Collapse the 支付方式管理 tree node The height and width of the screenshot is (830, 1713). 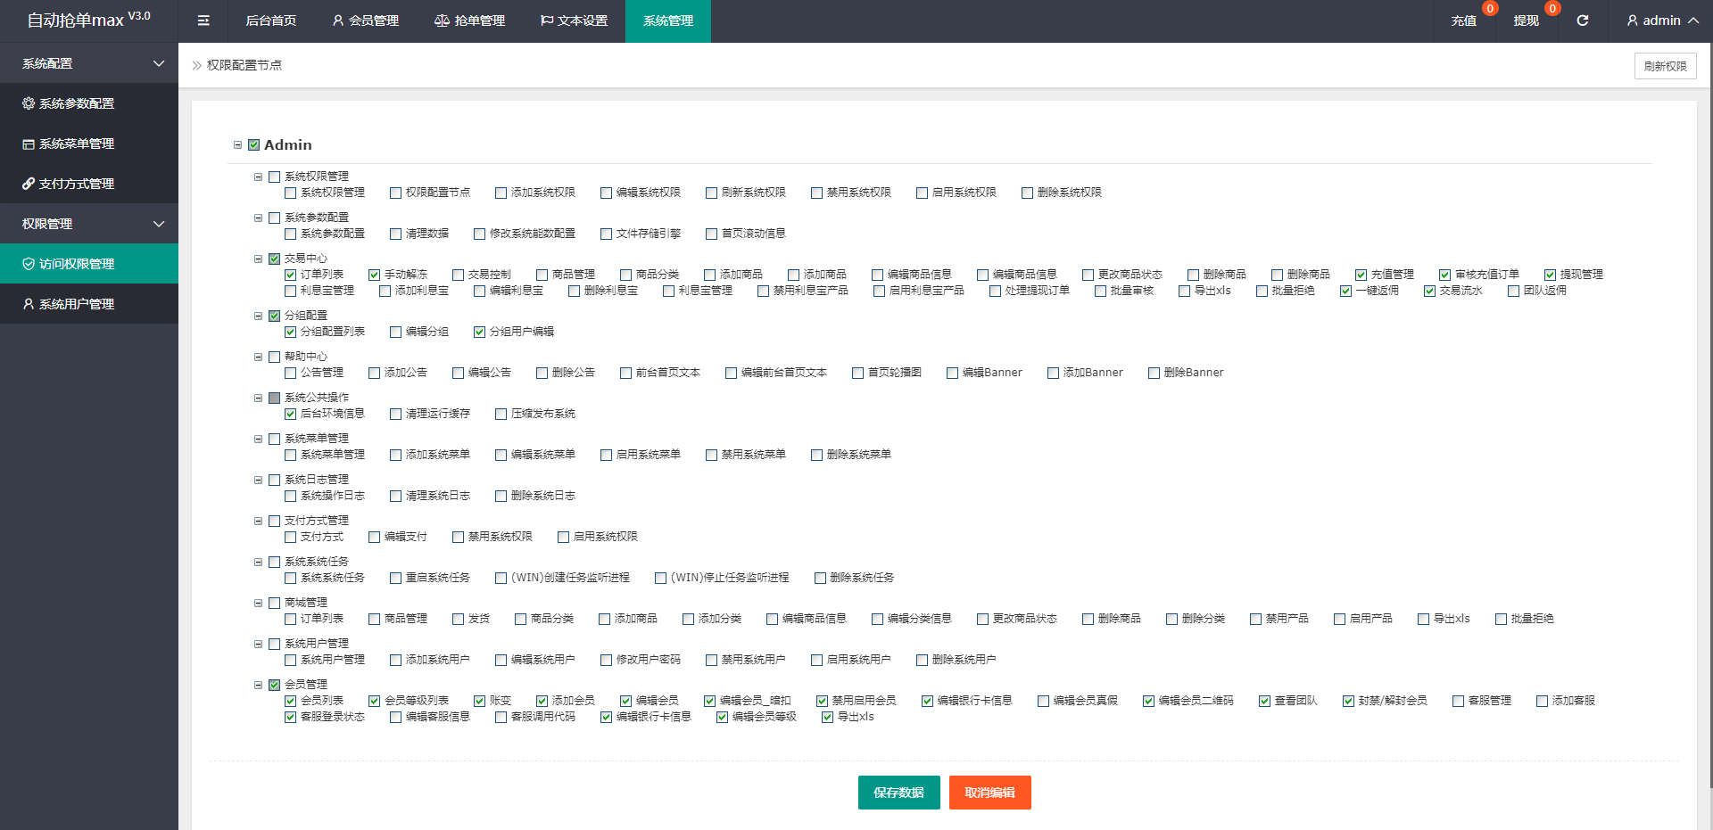(x=259, y=522)
